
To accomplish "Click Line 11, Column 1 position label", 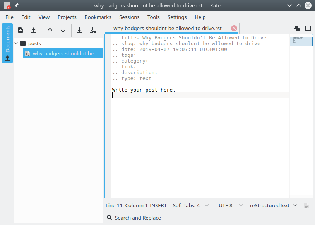I will (x=127, y=205).
